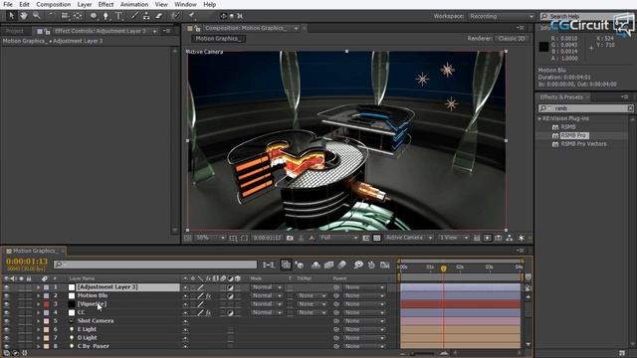
Task: Open the Mode dropdown for Motion Blu layer
Action: tap(266, 296)
